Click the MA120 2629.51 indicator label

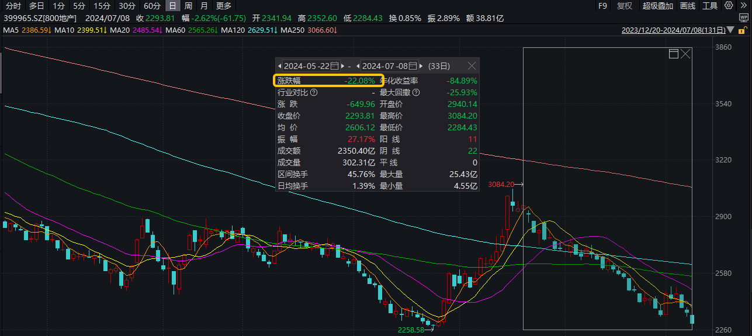click(x=248, y=30)
